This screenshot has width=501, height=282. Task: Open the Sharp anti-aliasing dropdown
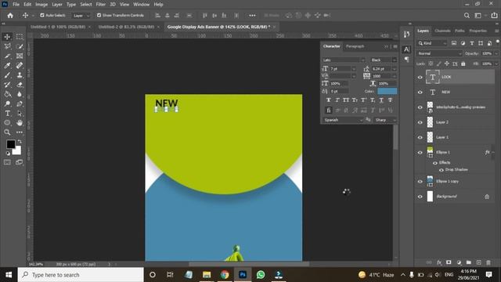[x=385, y=120]
